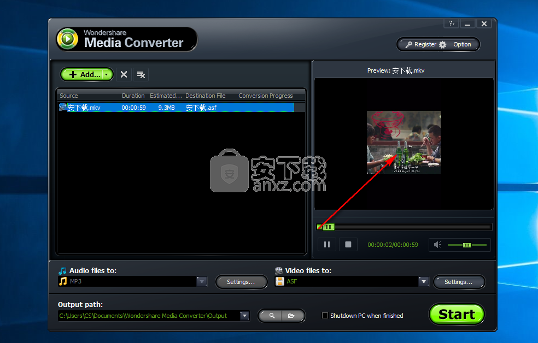
Task: Enable Shutdown PC when finished checkbox
Action: (x=325, y=316)
